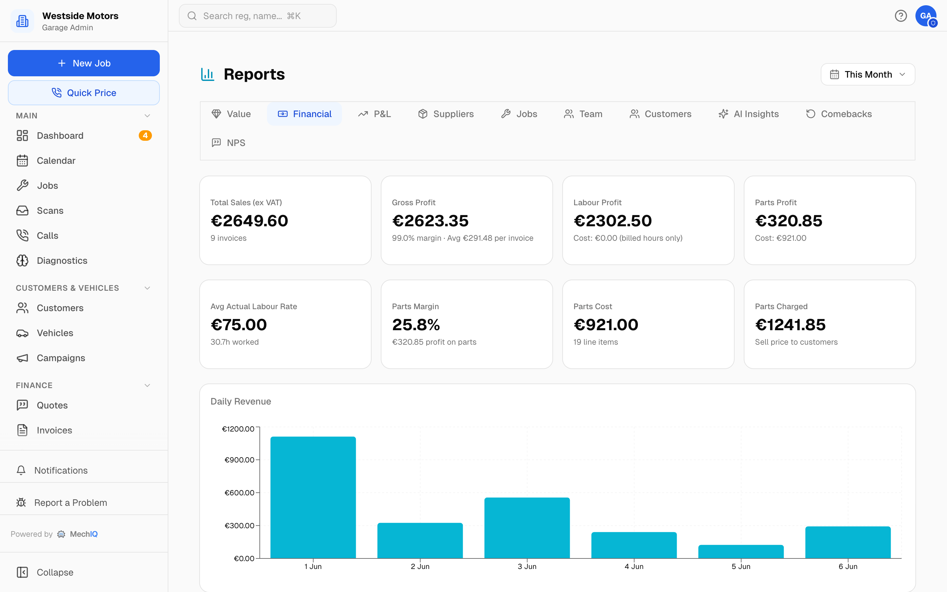The width and height of the screenshot is (947, 592).
Task: Click the Jobs wrench icon in sidebar
Action: tap(22, 185)
